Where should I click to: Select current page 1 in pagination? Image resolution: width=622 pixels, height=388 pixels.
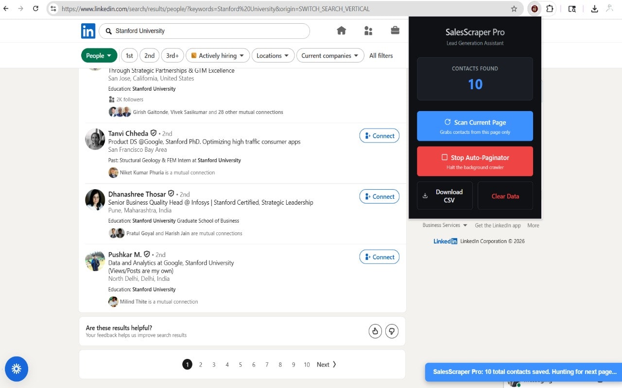pyautogui.click(x=187, y=365)
